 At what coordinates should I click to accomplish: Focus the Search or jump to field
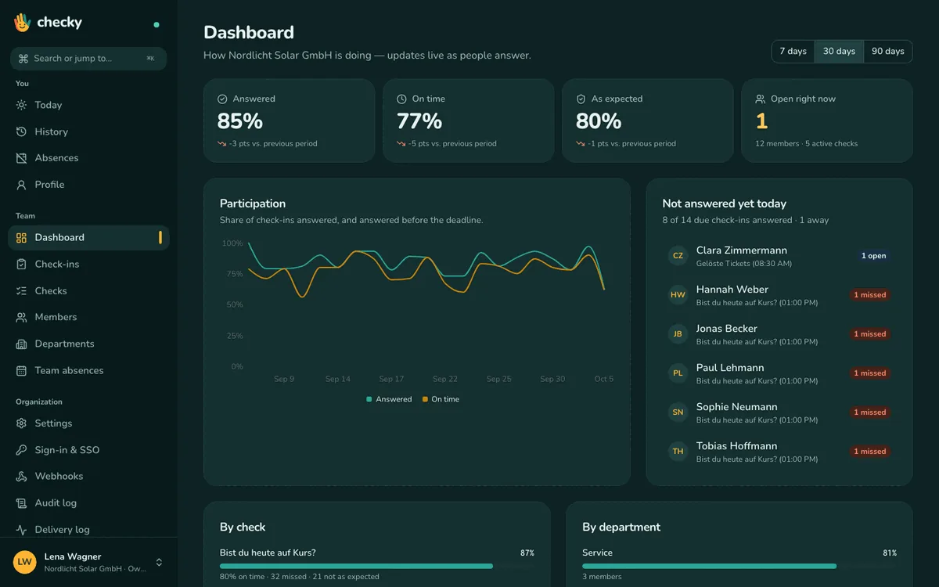(x=88, y=58)
